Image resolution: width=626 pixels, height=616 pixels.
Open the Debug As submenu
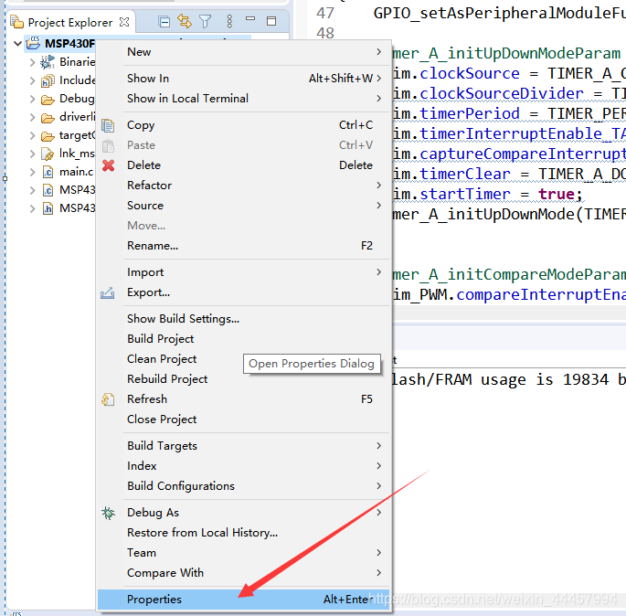point(243,513)
